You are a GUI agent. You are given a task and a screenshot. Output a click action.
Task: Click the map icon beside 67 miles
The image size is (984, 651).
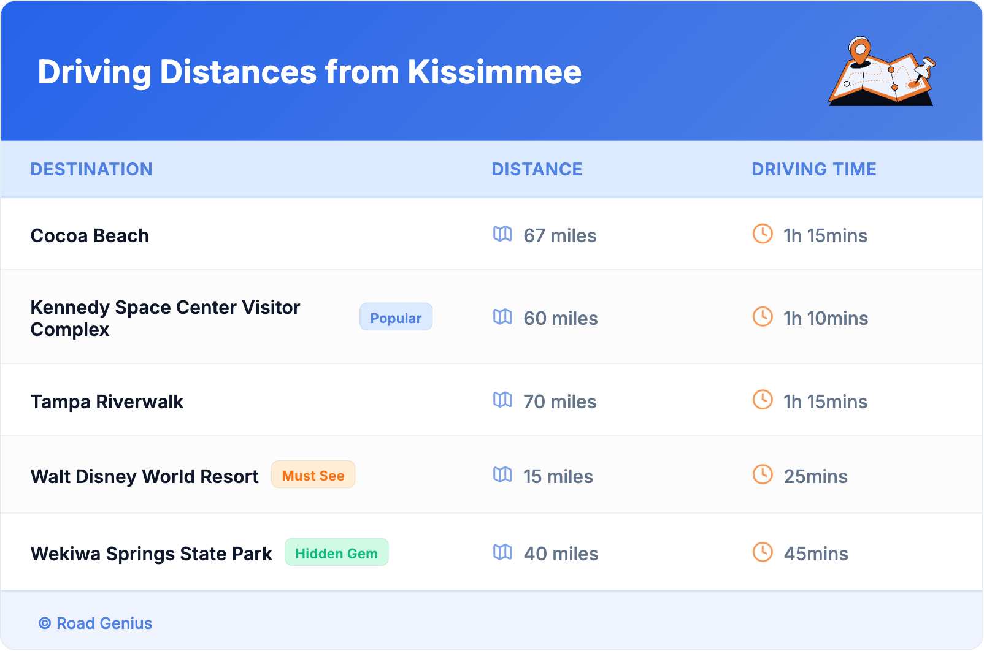click(502, 234)
